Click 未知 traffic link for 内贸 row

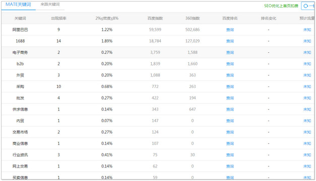point(307,121)
